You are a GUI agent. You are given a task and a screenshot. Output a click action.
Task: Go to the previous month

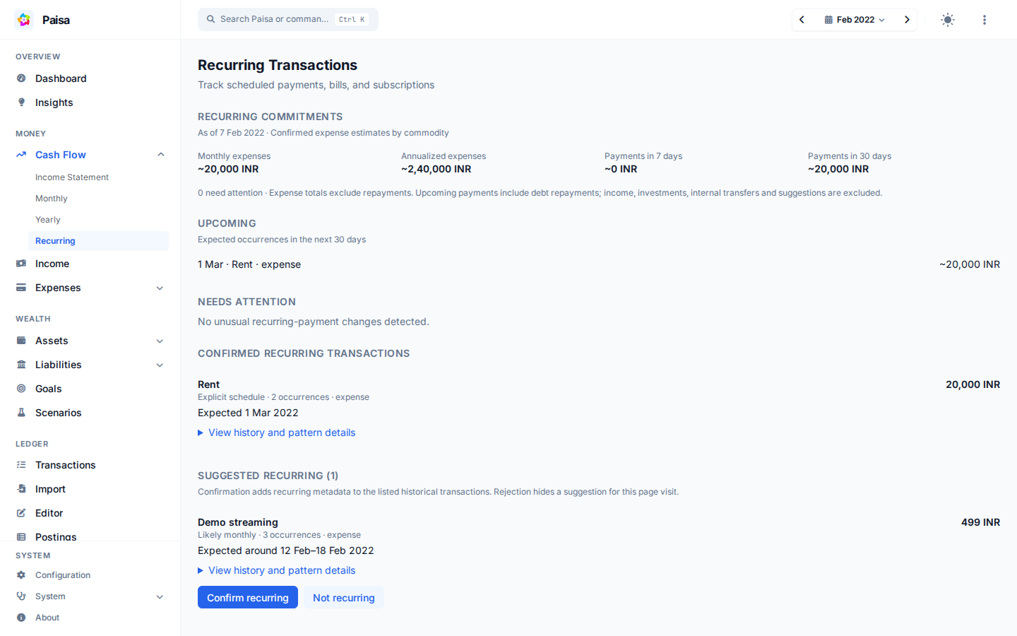click(x=802, y=20)
